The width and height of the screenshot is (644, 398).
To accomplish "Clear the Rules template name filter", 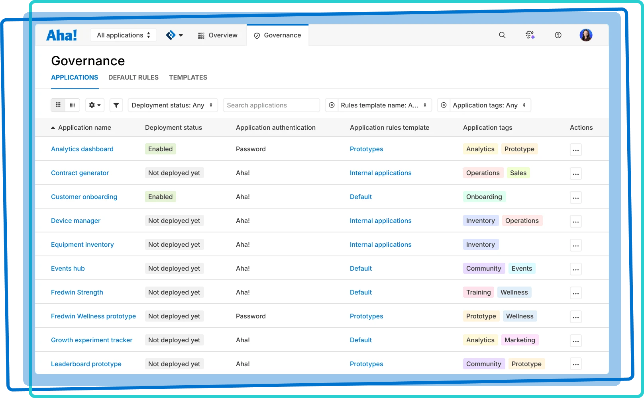I will [x=332, y=105].
